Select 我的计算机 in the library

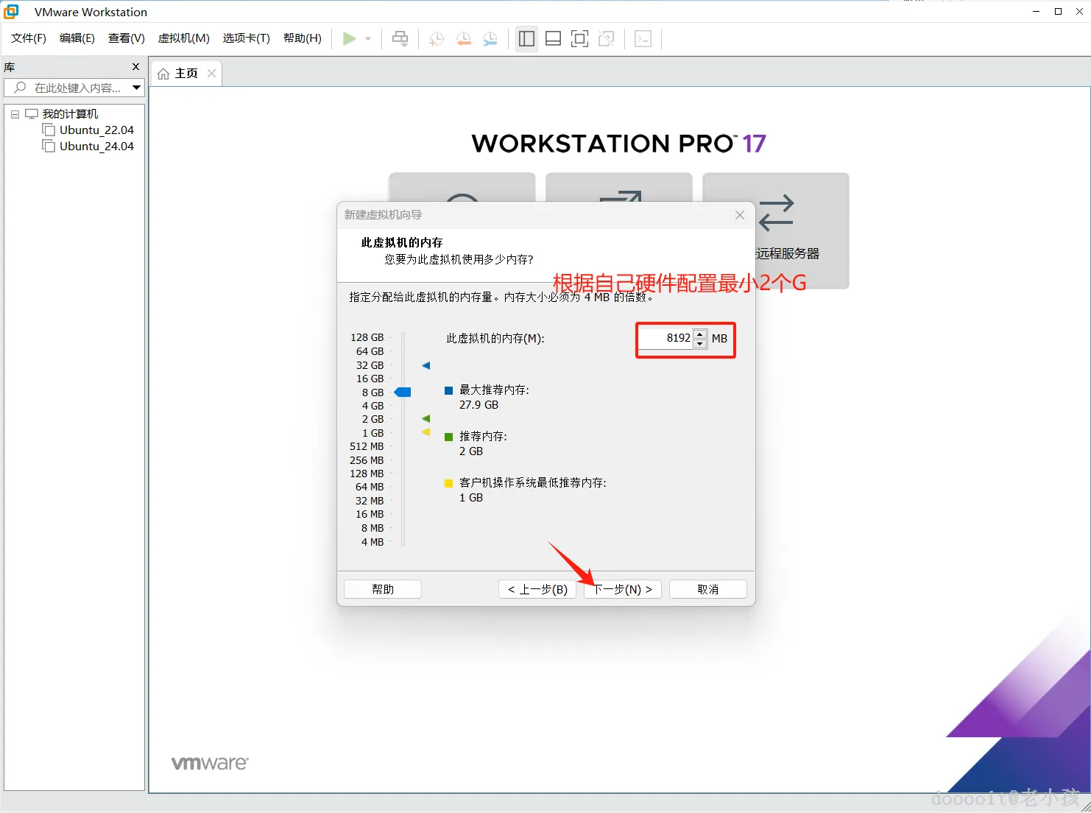coord(70,114)
